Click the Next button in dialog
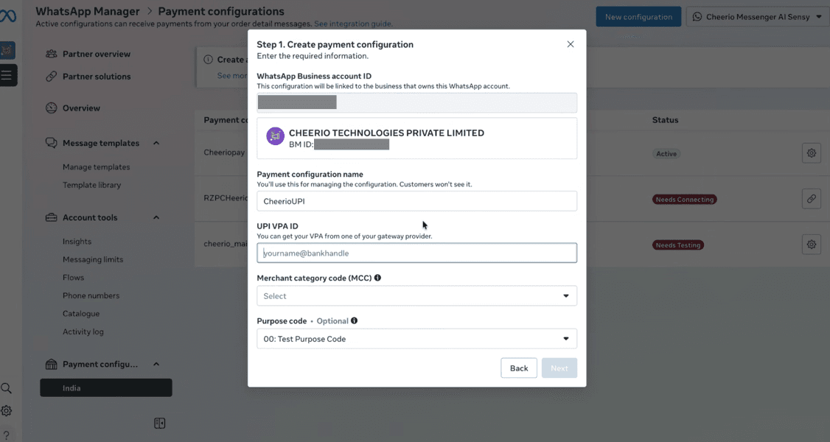 pos(559,368)
